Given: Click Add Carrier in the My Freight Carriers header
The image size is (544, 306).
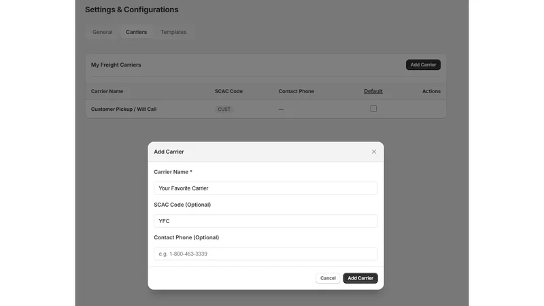Looking at the screenshot, I should coord(423,65).
